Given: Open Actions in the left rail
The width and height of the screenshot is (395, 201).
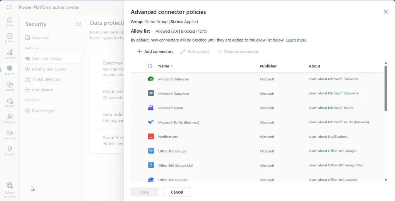Looking at the screenshot, I should pos(10,38).
